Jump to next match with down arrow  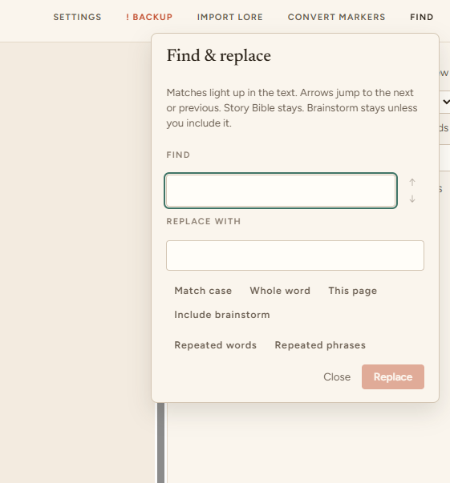412,199
